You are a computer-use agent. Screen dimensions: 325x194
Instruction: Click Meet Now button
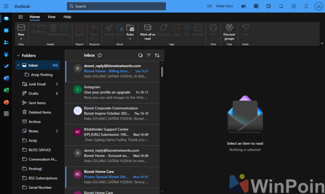click(220, 6)
